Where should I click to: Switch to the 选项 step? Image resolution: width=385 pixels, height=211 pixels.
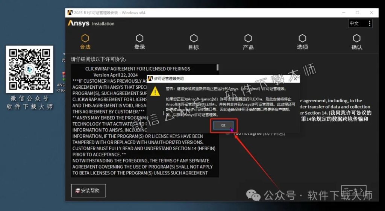click(x=302, y=42)
